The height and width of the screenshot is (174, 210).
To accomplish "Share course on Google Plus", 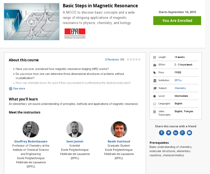I will pos(182,133).
